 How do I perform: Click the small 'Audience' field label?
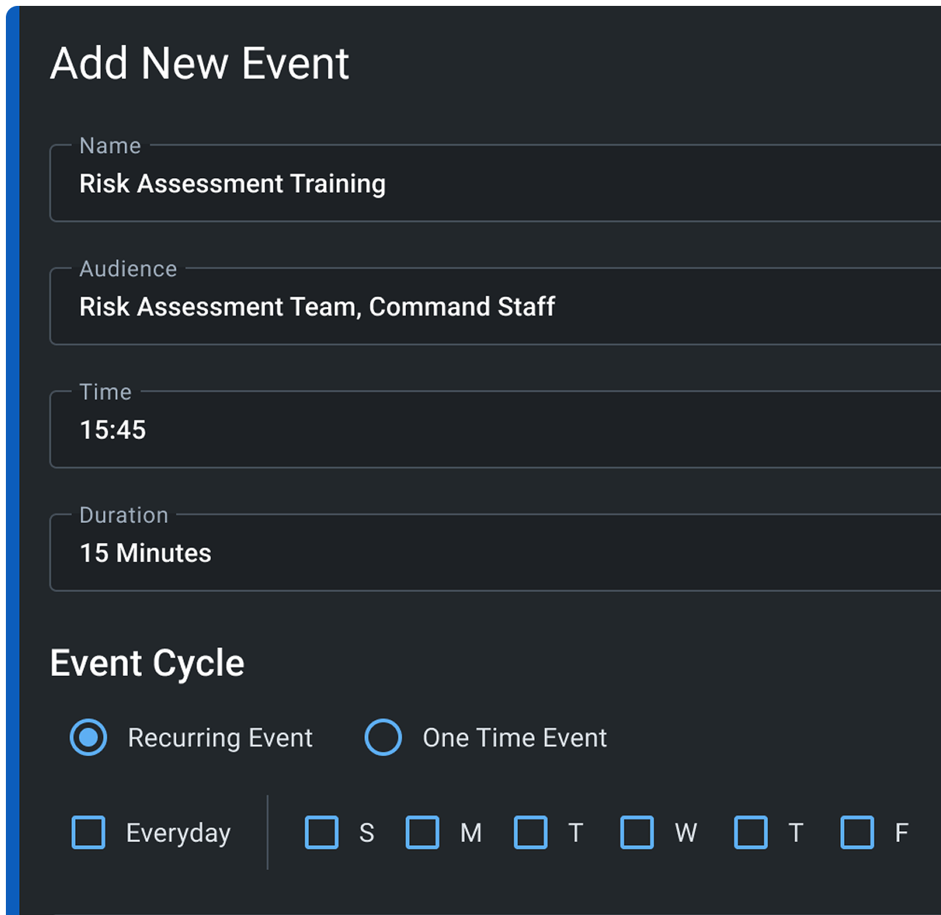pyautogui.click(x=128, y=268)
